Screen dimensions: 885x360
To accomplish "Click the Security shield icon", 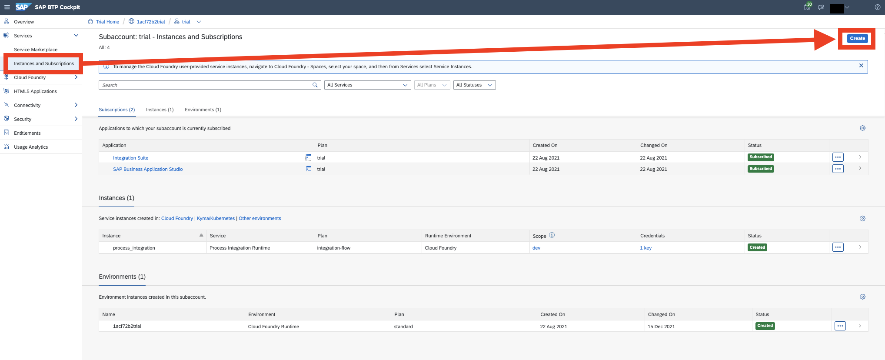I will coord(7,119).
